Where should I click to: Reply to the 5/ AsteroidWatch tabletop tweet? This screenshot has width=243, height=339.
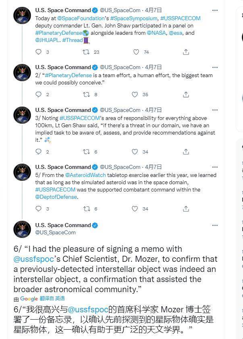click(39, 208)
